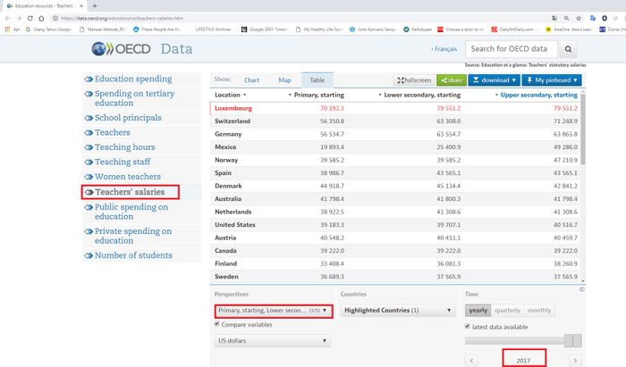Viewport: 626px width, 367px height.
Task: Open My pinboard dropdown
Action: (552, 80)
